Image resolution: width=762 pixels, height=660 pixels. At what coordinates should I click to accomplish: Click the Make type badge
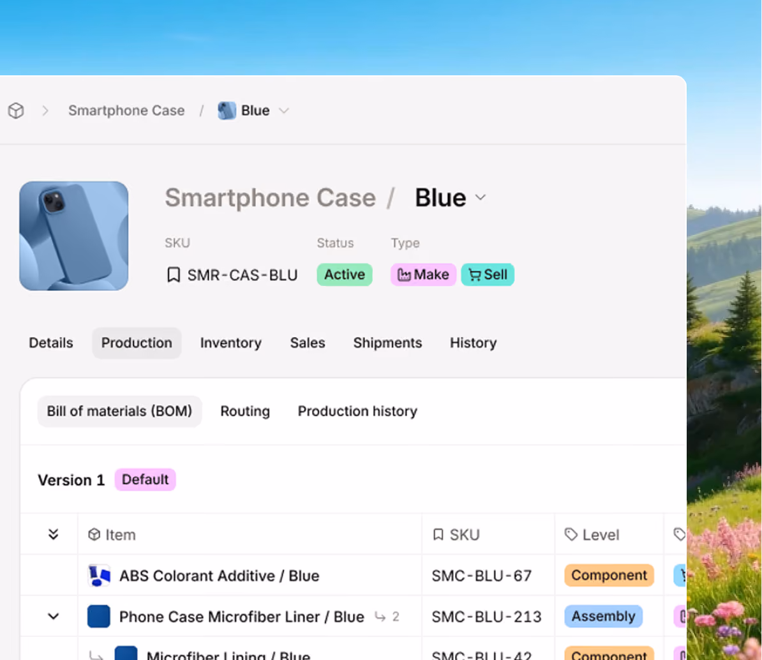[x=423, y=274]
